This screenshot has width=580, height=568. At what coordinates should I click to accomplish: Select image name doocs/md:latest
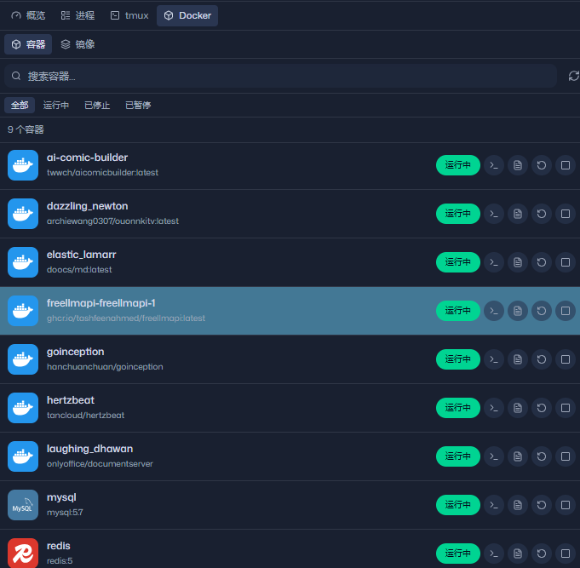(79, 270)
